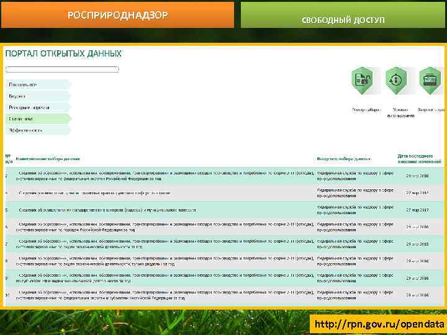Screen dimensions: 447x335
Task: Open row 2 data set by federal districts
Action: (165, 176)
